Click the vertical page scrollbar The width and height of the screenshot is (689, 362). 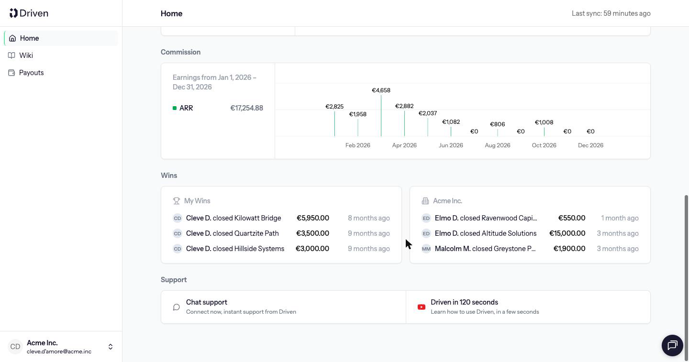coord(687,277)
